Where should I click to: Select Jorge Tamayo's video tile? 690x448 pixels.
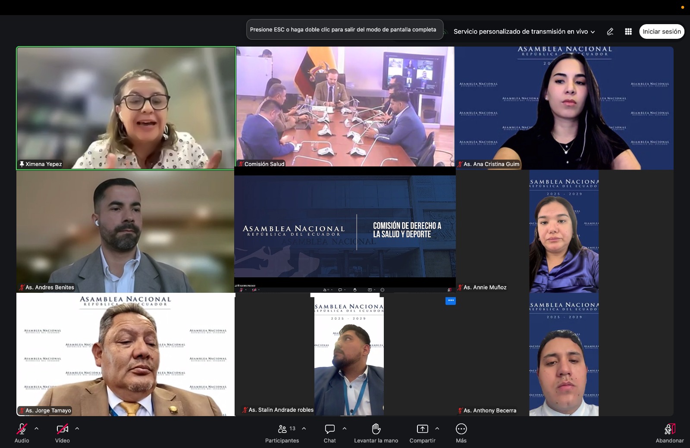coord(125,354)
